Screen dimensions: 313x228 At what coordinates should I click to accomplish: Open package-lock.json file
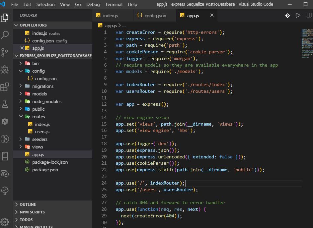tap(52, 162)
